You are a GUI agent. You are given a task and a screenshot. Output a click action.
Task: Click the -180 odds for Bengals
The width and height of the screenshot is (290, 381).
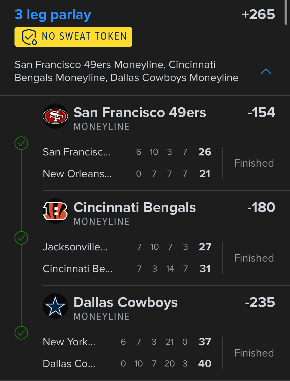click(261, 207)
